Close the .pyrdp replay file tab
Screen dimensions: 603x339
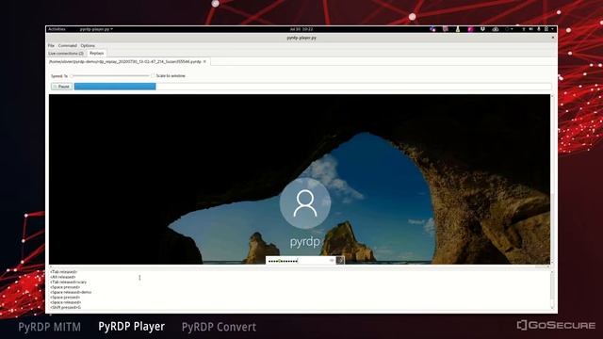click(204, 61)
